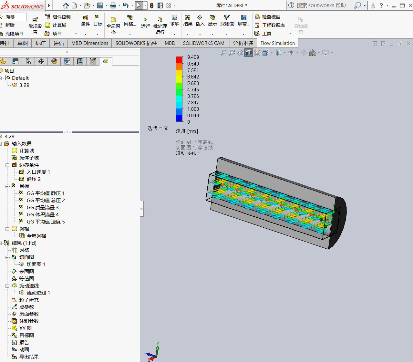Screen dimensions: 413x362
Task: Collapse the 边界条件 tree node
Action: click(x=7, y=165)
